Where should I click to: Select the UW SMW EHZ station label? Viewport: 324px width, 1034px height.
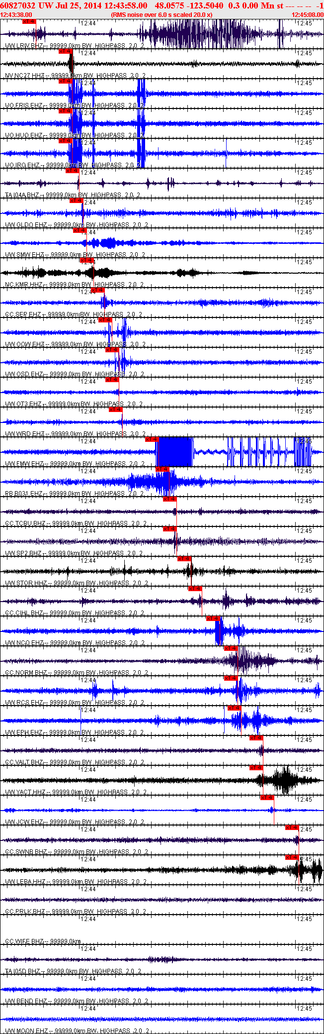[x=25, y=255]
